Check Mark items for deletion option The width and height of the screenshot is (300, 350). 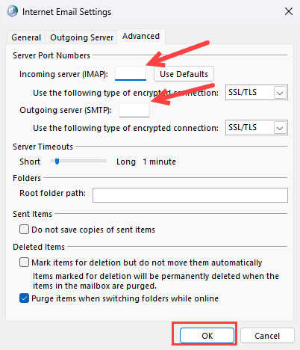tap(24, 262)
